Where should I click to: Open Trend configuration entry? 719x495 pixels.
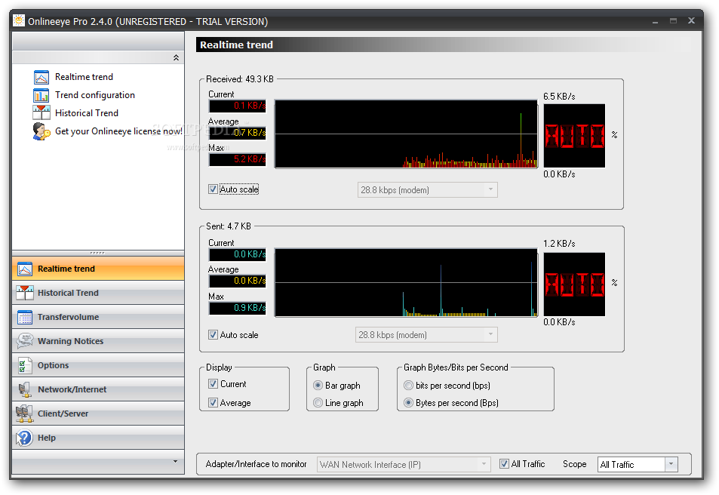coord(95,95)
